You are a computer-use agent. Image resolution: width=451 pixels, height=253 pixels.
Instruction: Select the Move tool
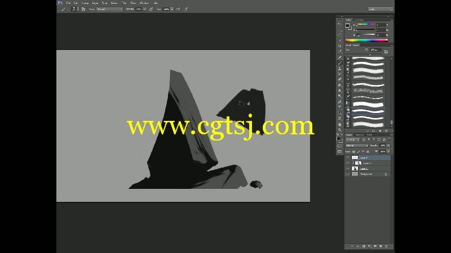point(340,24)
